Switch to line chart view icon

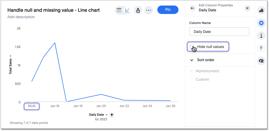coord(128,10)
